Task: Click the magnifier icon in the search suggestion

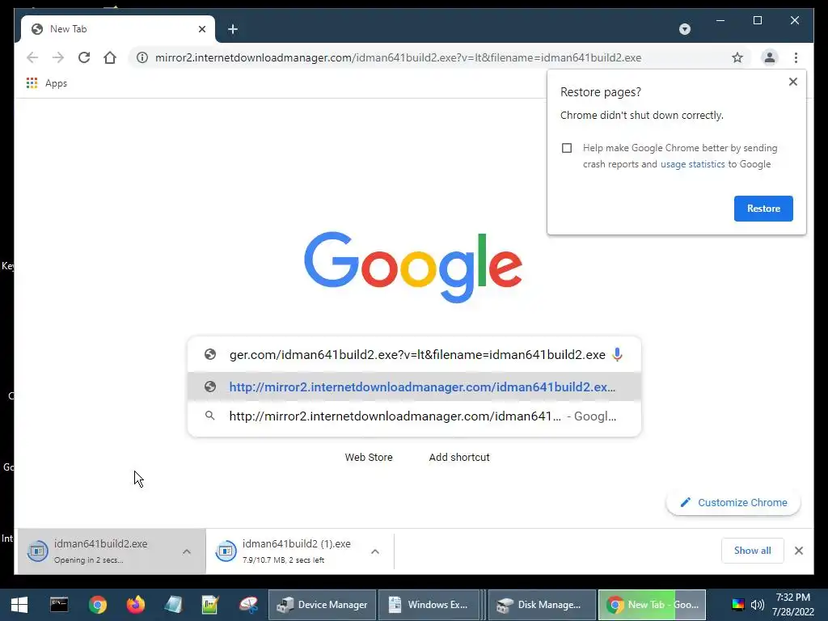Action: point(209,416)
